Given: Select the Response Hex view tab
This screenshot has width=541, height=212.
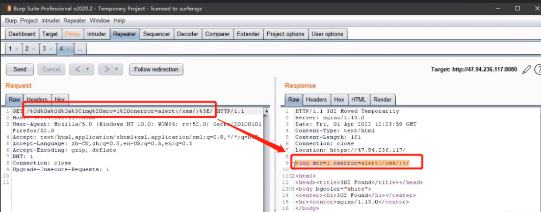Looking at the screenshot, I should 339,99.
